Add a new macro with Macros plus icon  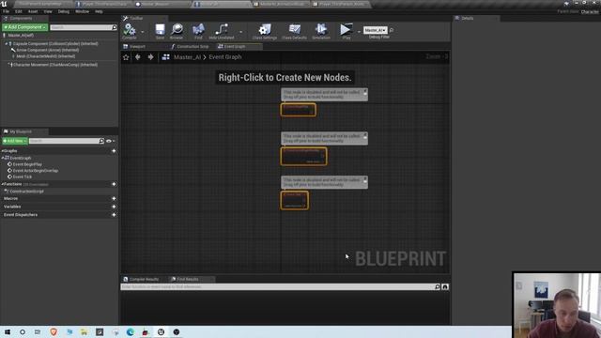tap(114, 198)
